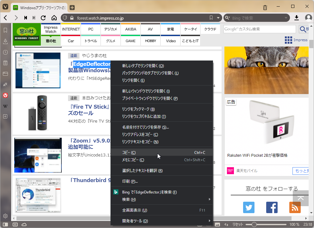The image size is (314, 228).
Task: Open the Vivaldi web panel with red V icon
Action: pyautogui.click(x=5, y=95)
